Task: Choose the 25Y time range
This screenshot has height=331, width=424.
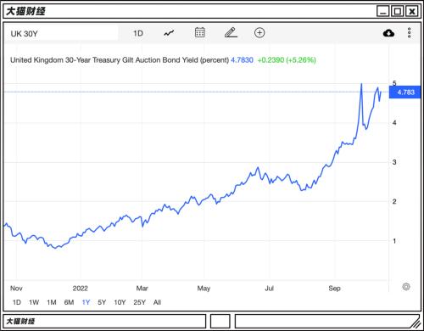Action: (139, 302)
